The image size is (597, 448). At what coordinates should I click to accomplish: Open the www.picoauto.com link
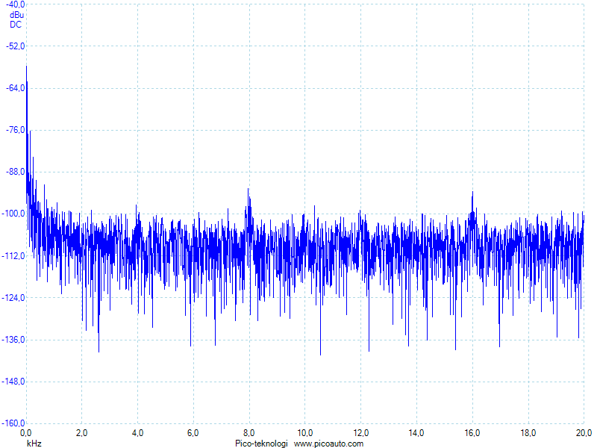click(328, 444)
